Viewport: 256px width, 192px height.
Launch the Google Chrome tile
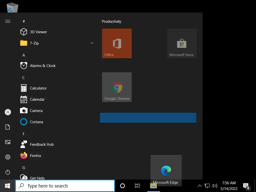(x=117, y=87)
